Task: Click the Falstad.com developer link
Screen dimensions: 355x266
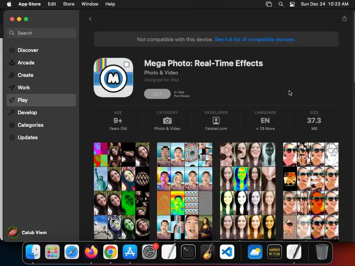Action: click(216, 128)
